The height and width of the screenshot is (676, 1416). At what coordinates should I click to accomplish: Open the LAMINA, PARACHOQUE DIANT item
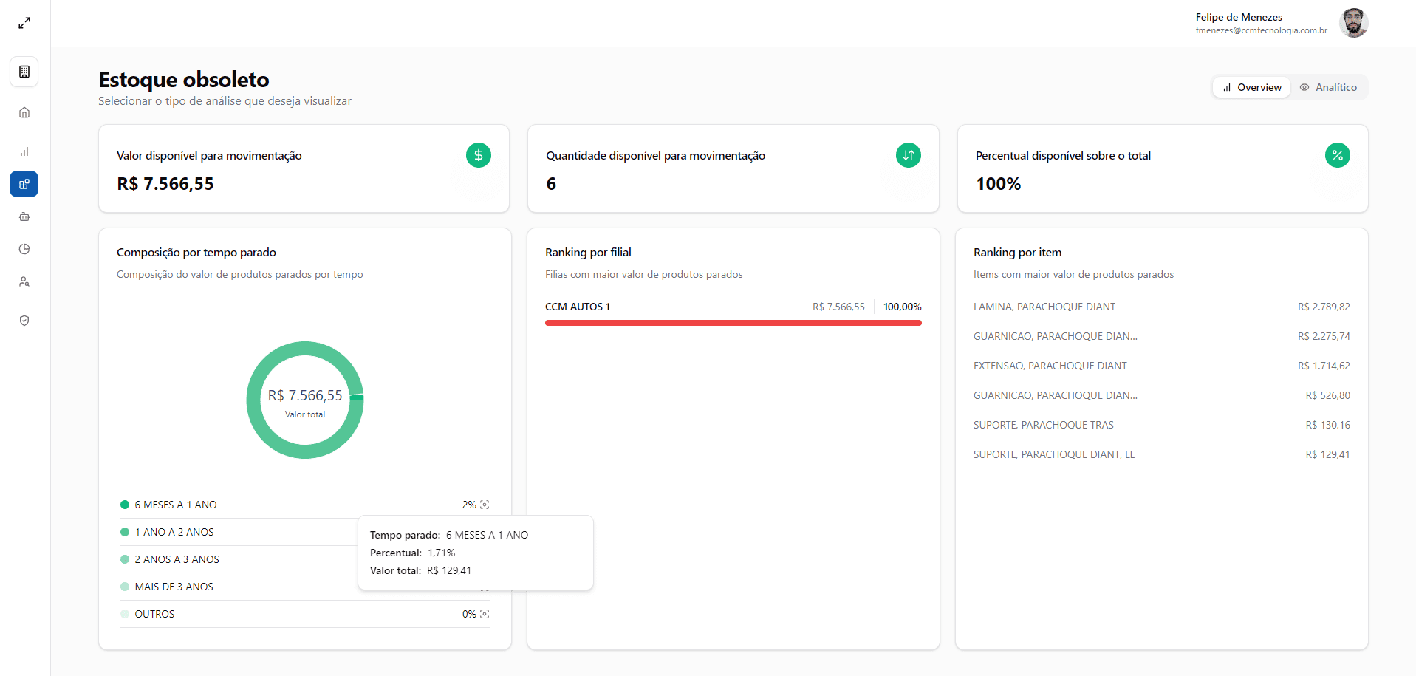[1044, 306]
